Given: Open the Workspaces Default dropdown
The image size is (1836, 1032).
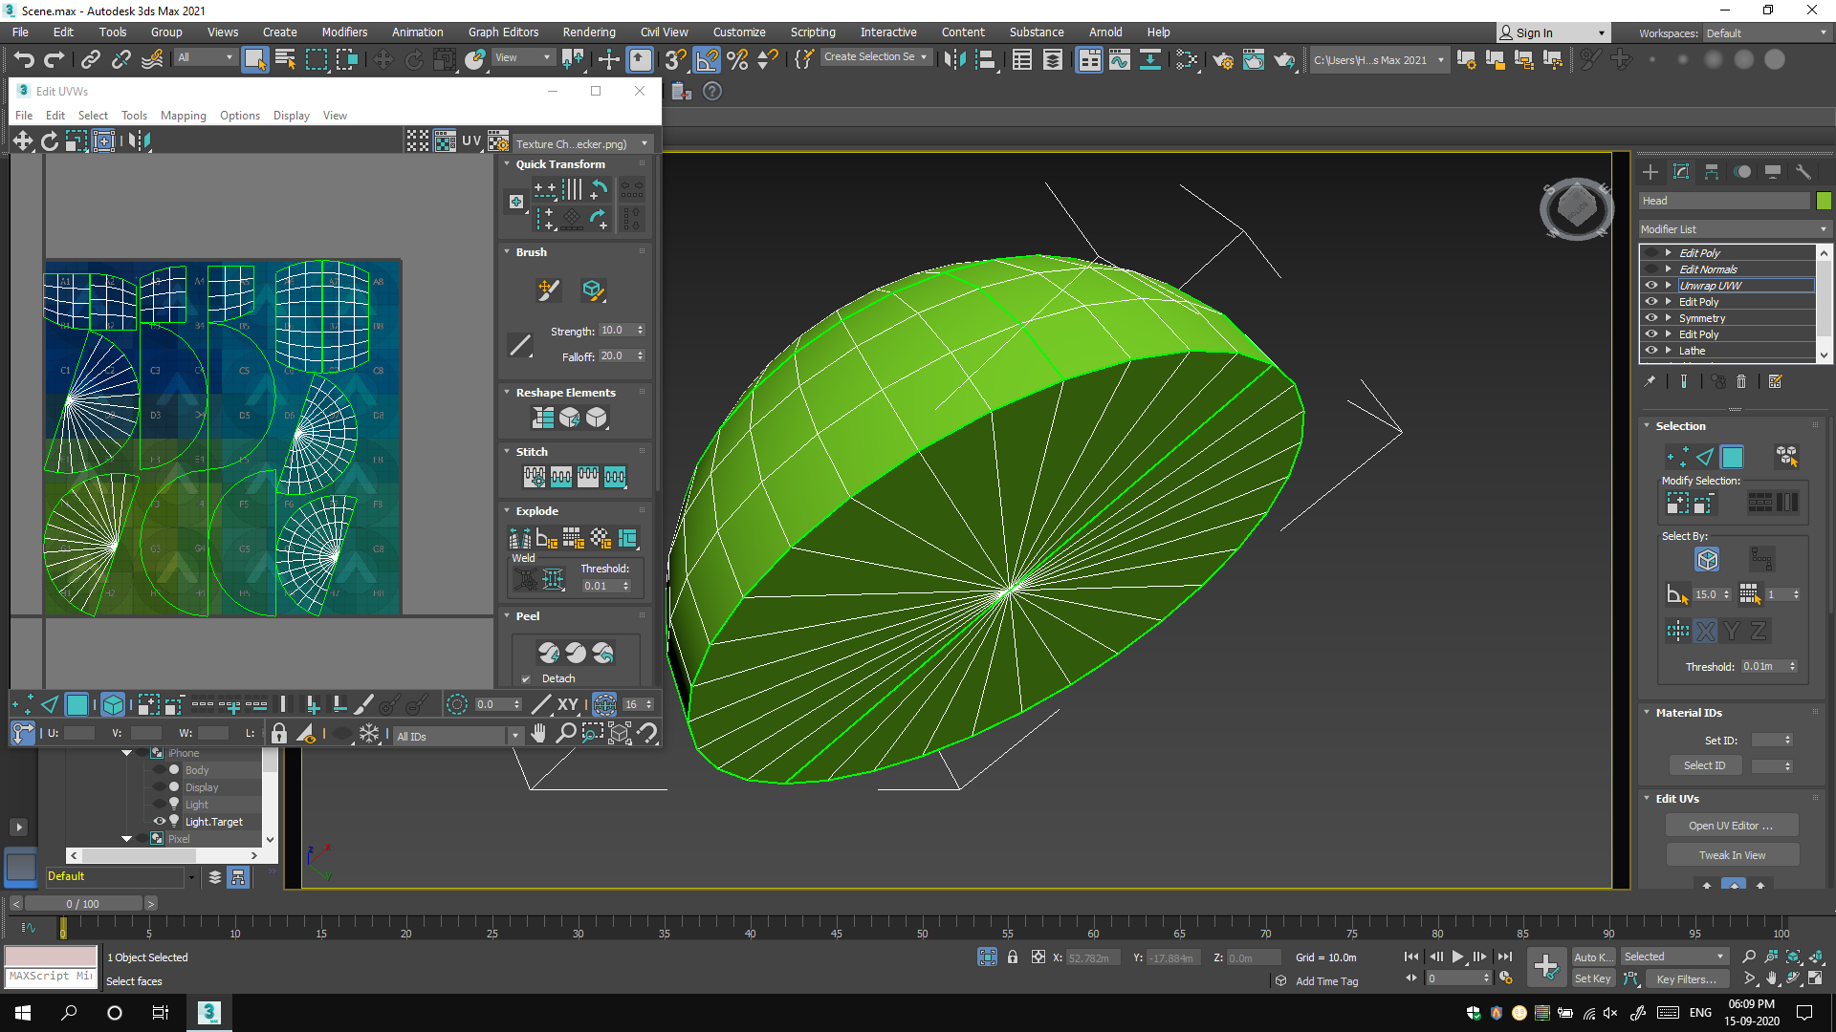Looking at the screenshot, I should [1767, 33].
